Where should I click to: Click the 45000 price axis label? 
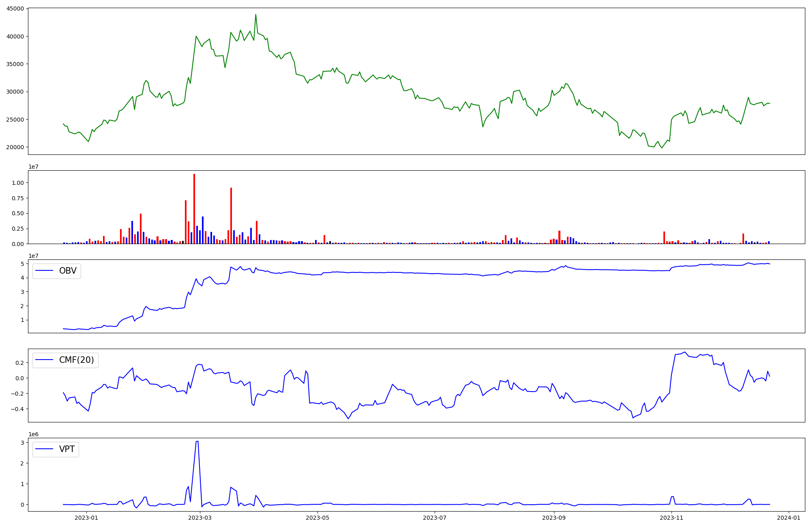coord(15,9)
